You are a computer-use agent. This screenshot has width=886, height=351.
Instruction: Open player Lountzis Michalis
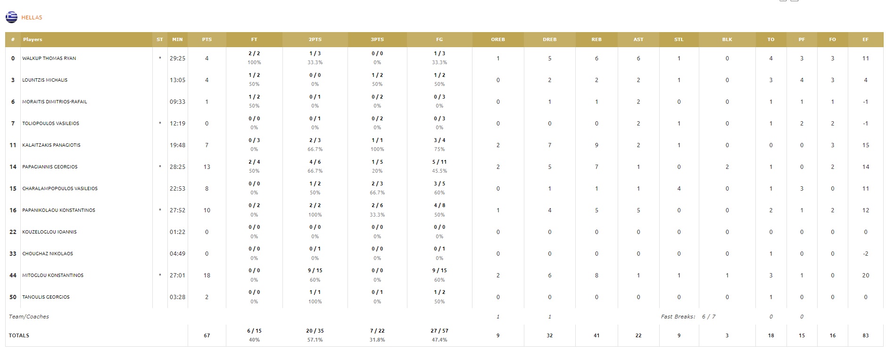point(45,80)
